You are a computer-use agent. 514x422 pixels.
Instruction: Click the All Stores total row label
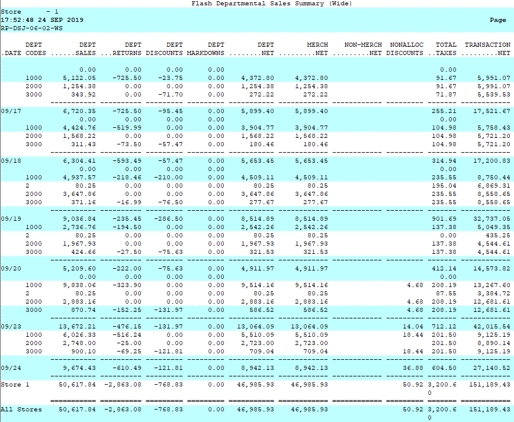point(21,409)
